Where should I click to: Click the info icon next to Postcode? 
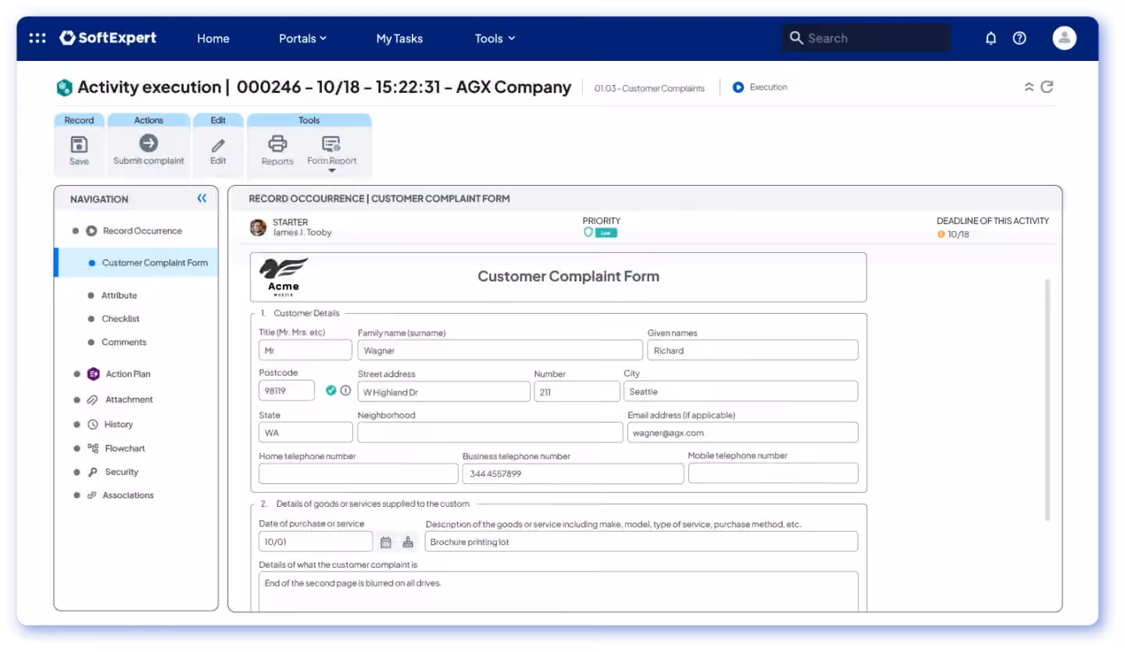(345, 390)
